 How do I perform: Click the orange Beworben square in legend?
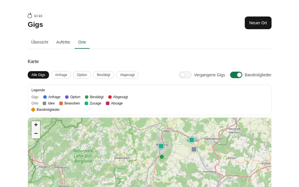61,103
